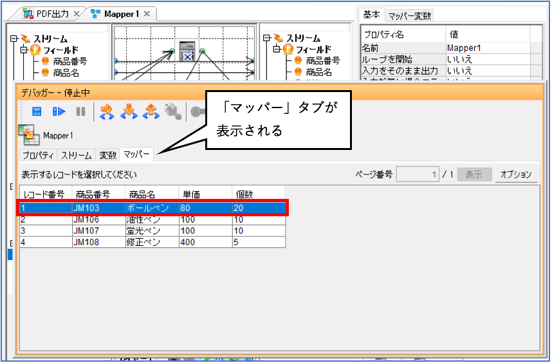
Task: Click the プロパティ名 column header
Action: coord(403,34)
